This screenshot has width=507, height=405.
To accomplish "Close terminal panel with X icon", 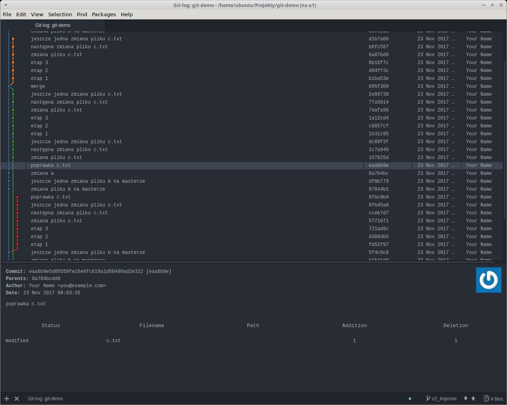I will coord(17,399).
